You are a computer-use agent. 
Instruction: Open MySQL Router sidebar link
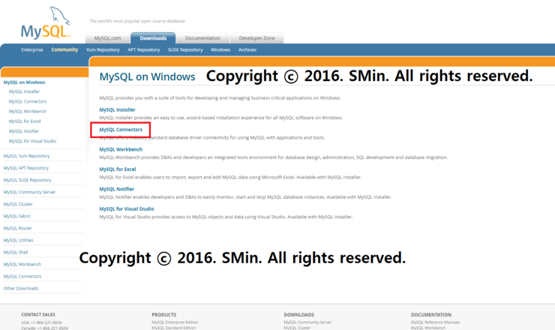click(18, 228)
